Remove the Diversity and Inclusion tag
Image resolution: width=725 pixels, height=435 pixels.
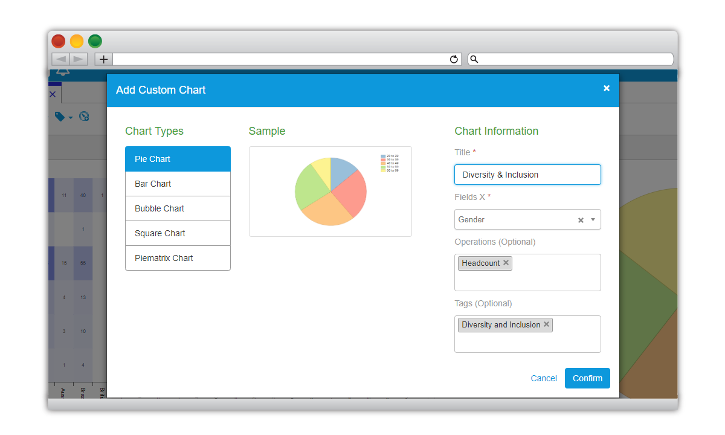pos(546,324)
